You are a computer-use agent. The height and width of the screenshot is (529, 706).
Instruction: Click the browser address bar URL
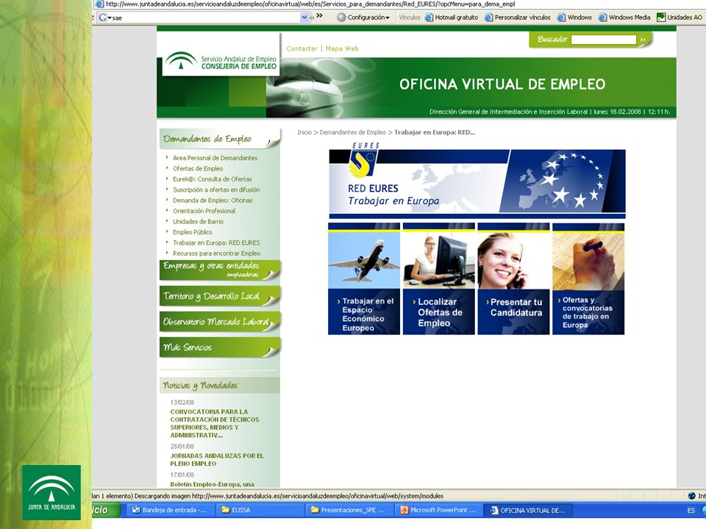point(310,4)
